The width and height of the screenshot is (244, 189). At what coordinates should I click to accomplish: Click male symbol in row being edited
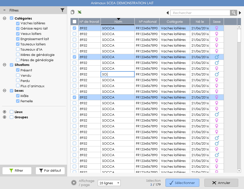(x=217, y=74)
